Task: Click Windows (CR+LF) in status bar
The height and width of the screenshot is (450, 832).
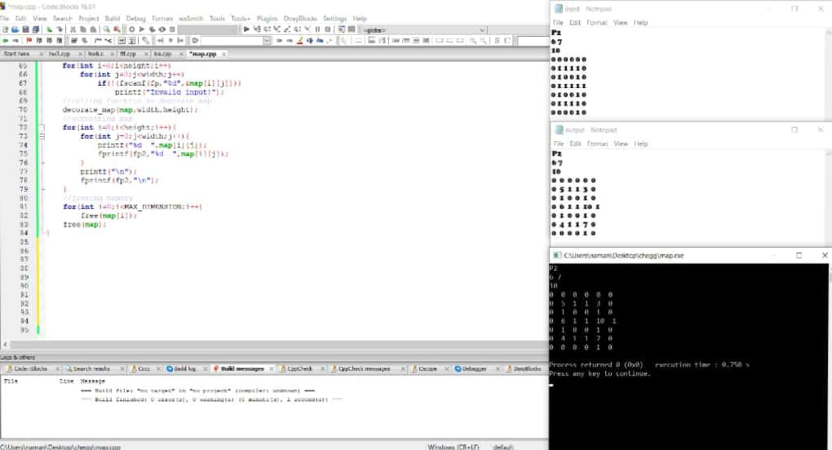Action: pos(454,447)
